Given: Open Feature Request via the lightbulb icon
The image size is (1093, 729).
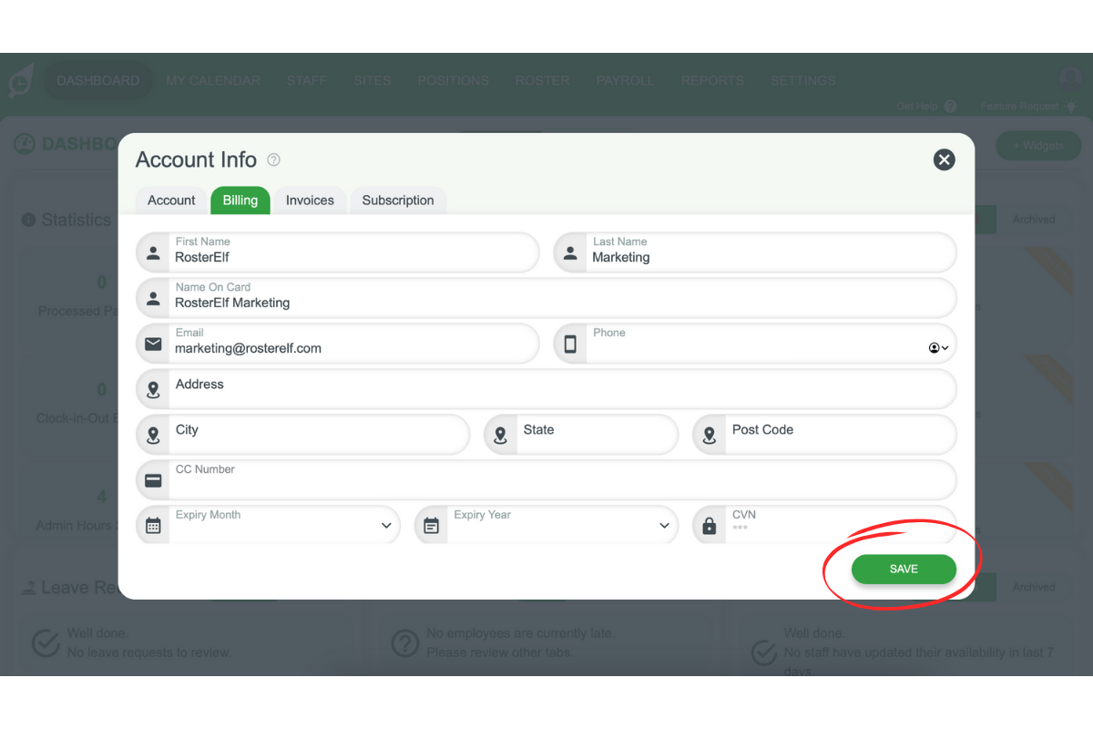Looking at the screenshot, I should pos(1071,106).
